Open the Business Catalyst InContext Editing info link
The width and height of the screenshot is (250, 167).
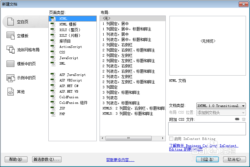click(203, 147)
